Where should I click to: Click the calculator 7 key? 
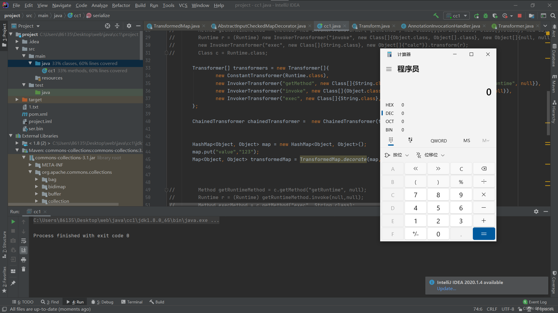point(416,195)
